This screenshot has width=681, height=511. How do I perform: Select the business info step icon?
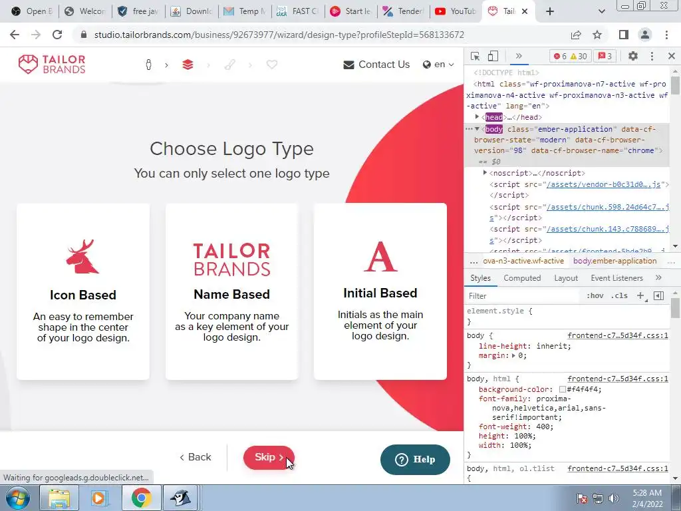[x=148, y=65]
